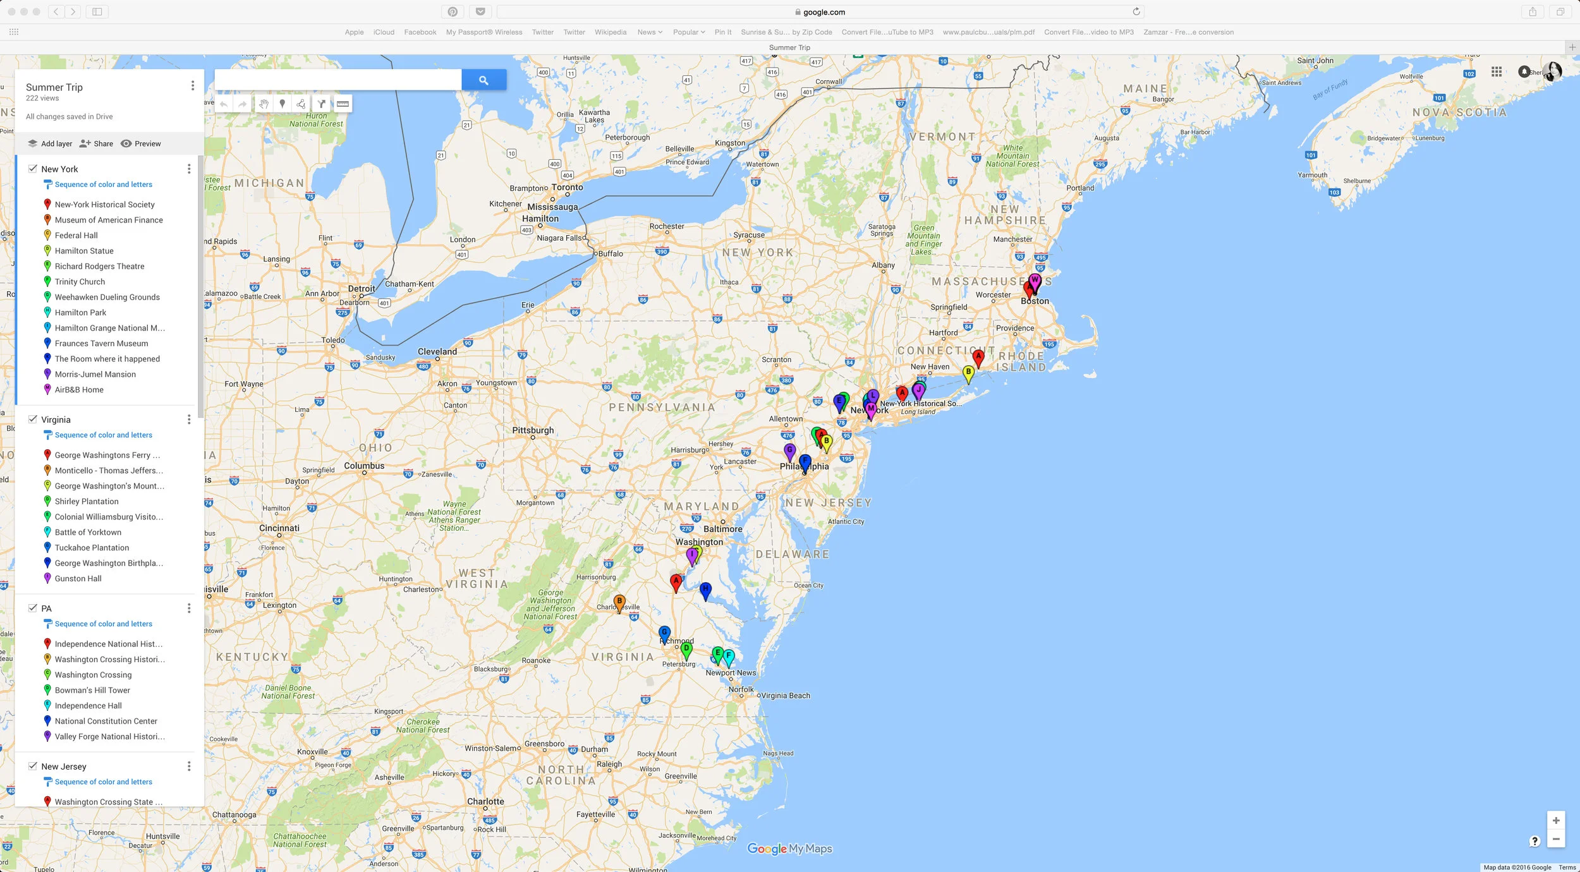
Task: Click the Google notifications bell icon
Action: pyautogui.click(x=1524, y=71)
